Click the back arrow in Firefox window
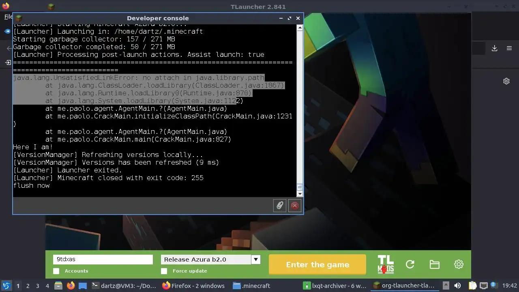 coord(9,48)
